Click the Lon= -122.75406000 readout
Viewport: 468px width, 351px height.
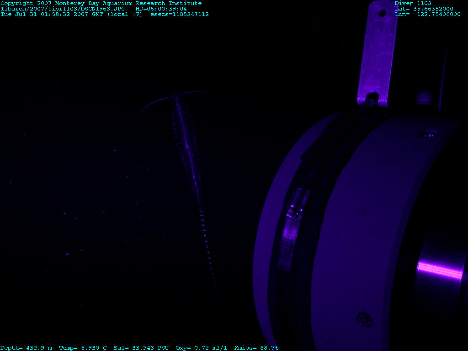point(427,14)
